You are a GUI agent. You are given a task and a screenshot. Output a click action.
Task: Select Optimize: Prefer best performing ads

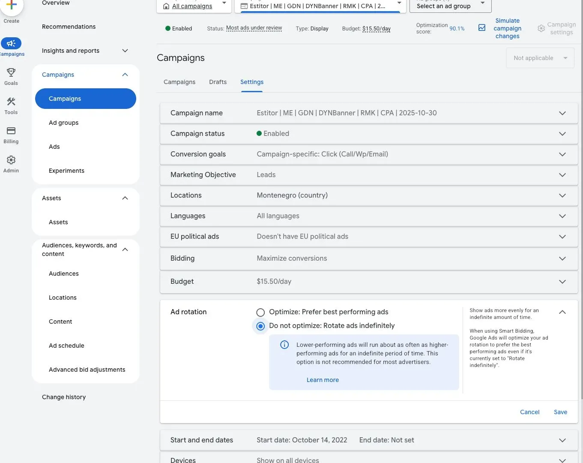(x=260, y=312)
